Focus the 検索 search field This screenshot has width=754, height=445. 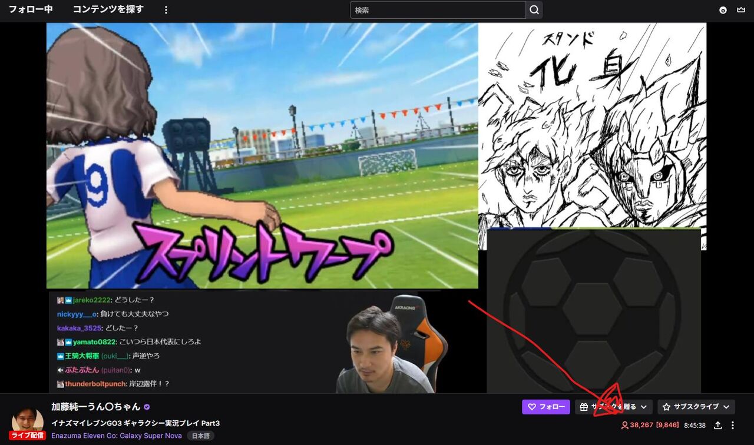pyautogui.click(x=438, y=10)
